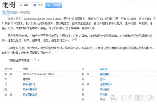Click the 编辑 edit button

(x=24, y=5)
